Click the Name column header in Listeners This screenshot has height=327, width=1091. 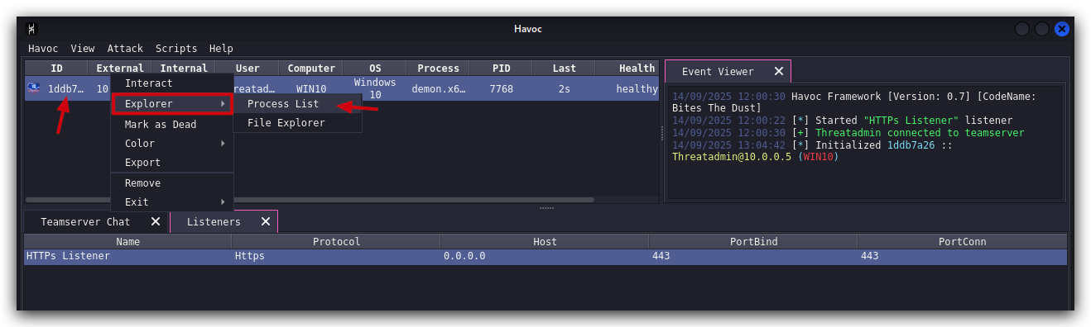click(x=127, y=242)
